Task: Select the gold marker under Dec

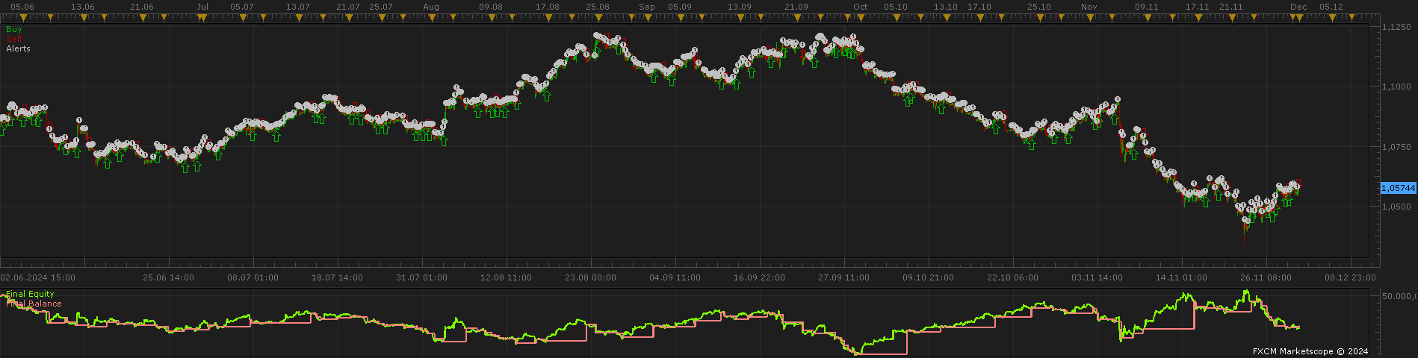Action: click(1298, 18)
